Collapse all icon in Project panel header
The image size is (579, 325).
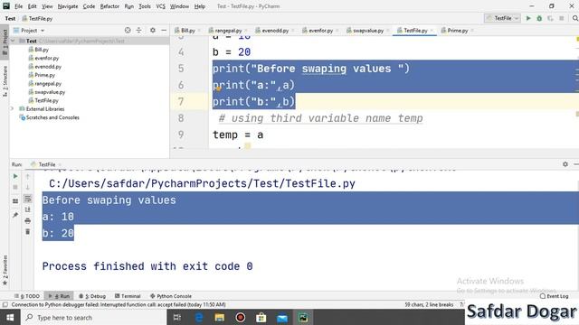click(x=138, y=30)
